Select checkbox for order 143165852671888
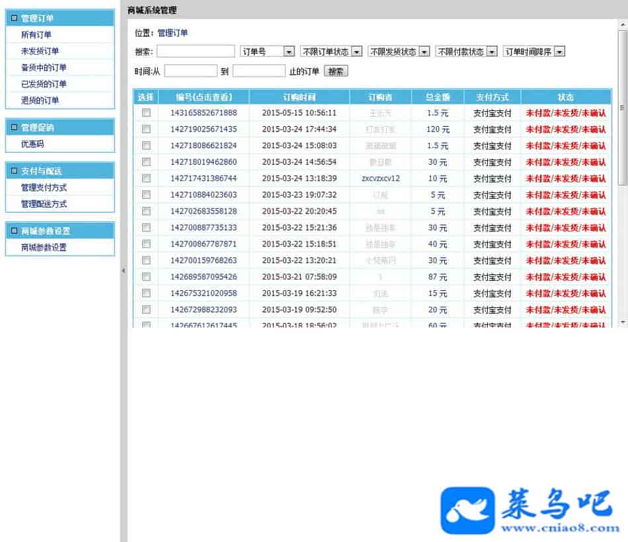 [x=146, y=112]
